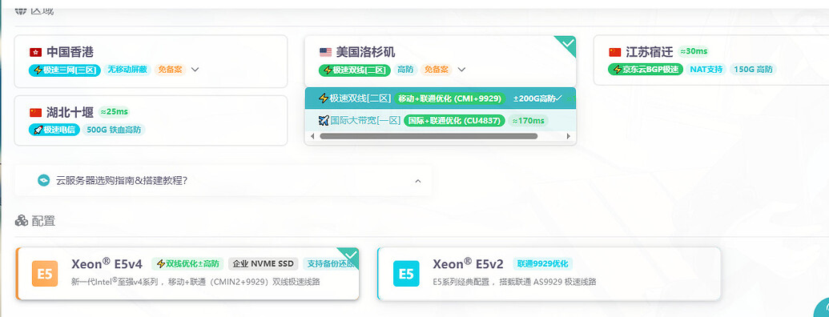Image resolution: width=829 pixels, height=317 pixels.
Task: Select the 江苏宿迁 region card
Action: click(711, 60)
